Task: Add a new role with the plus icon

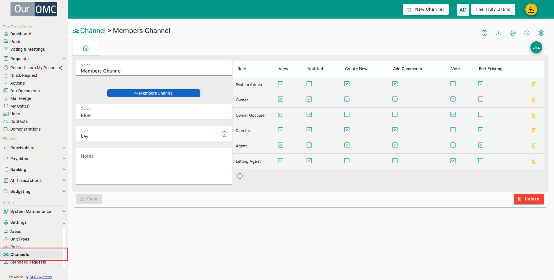Action: 240,176
